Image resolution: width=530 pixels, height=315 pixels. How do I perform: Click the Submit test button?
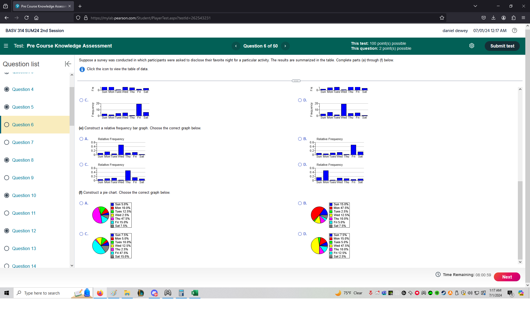point(502,46)
